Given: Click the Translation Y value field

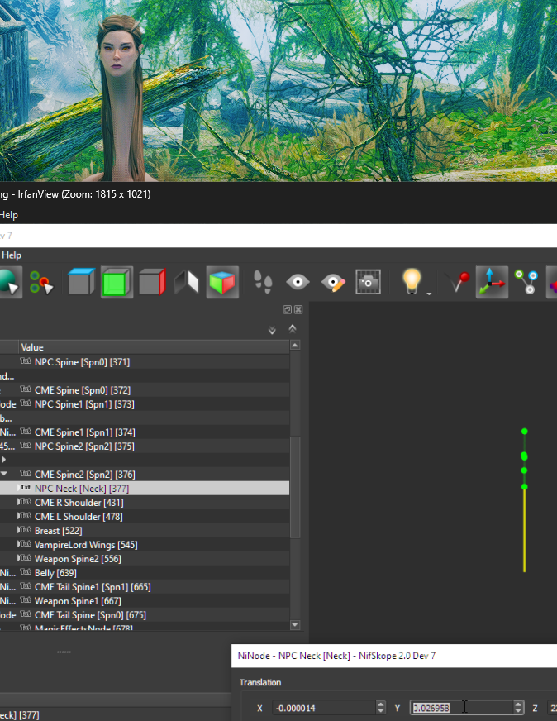Looking at the screenshot, I should click(460, 708).
